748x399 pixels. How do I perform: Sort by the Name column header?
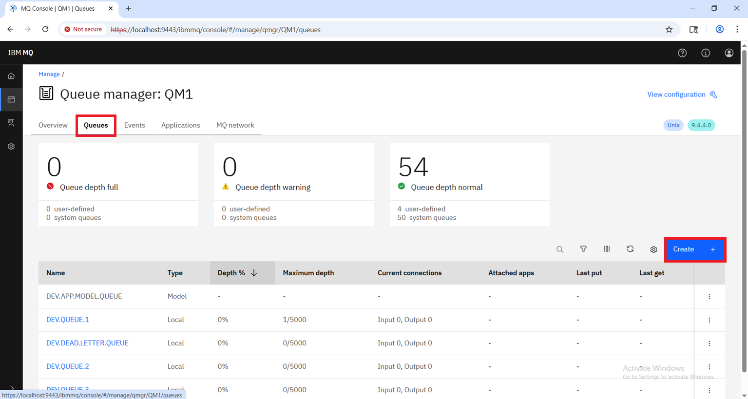point(56,273)
